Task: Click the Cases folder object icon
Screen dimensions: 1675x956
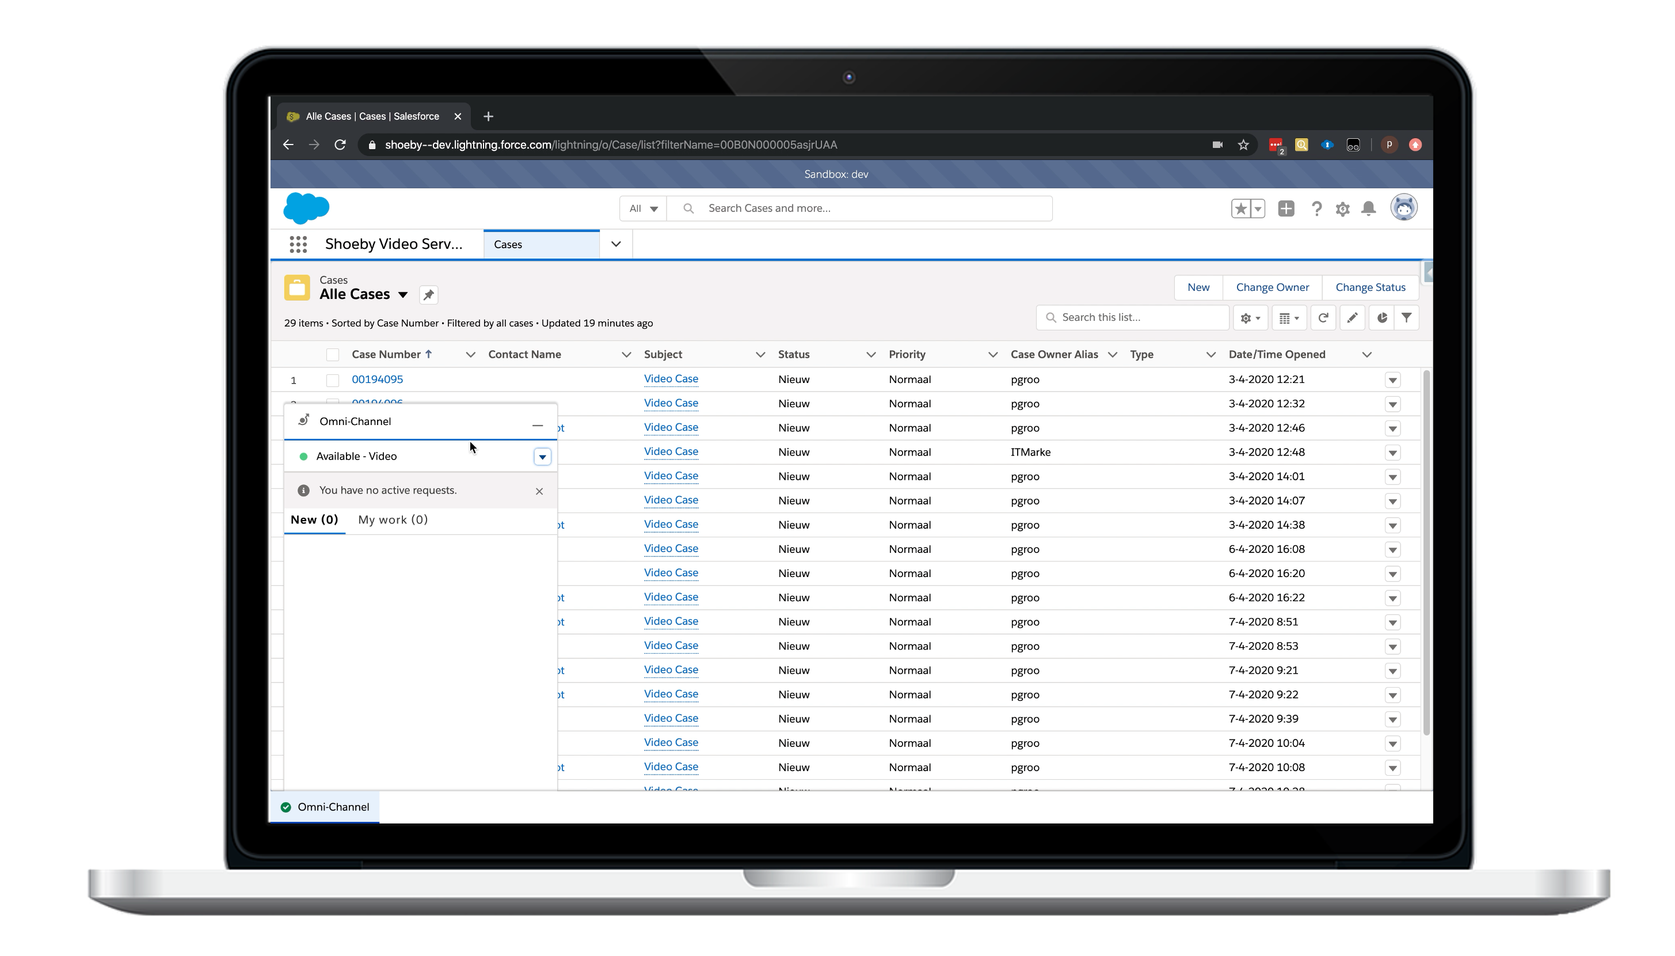Action: pyautogui.click(x=296, y=287)
